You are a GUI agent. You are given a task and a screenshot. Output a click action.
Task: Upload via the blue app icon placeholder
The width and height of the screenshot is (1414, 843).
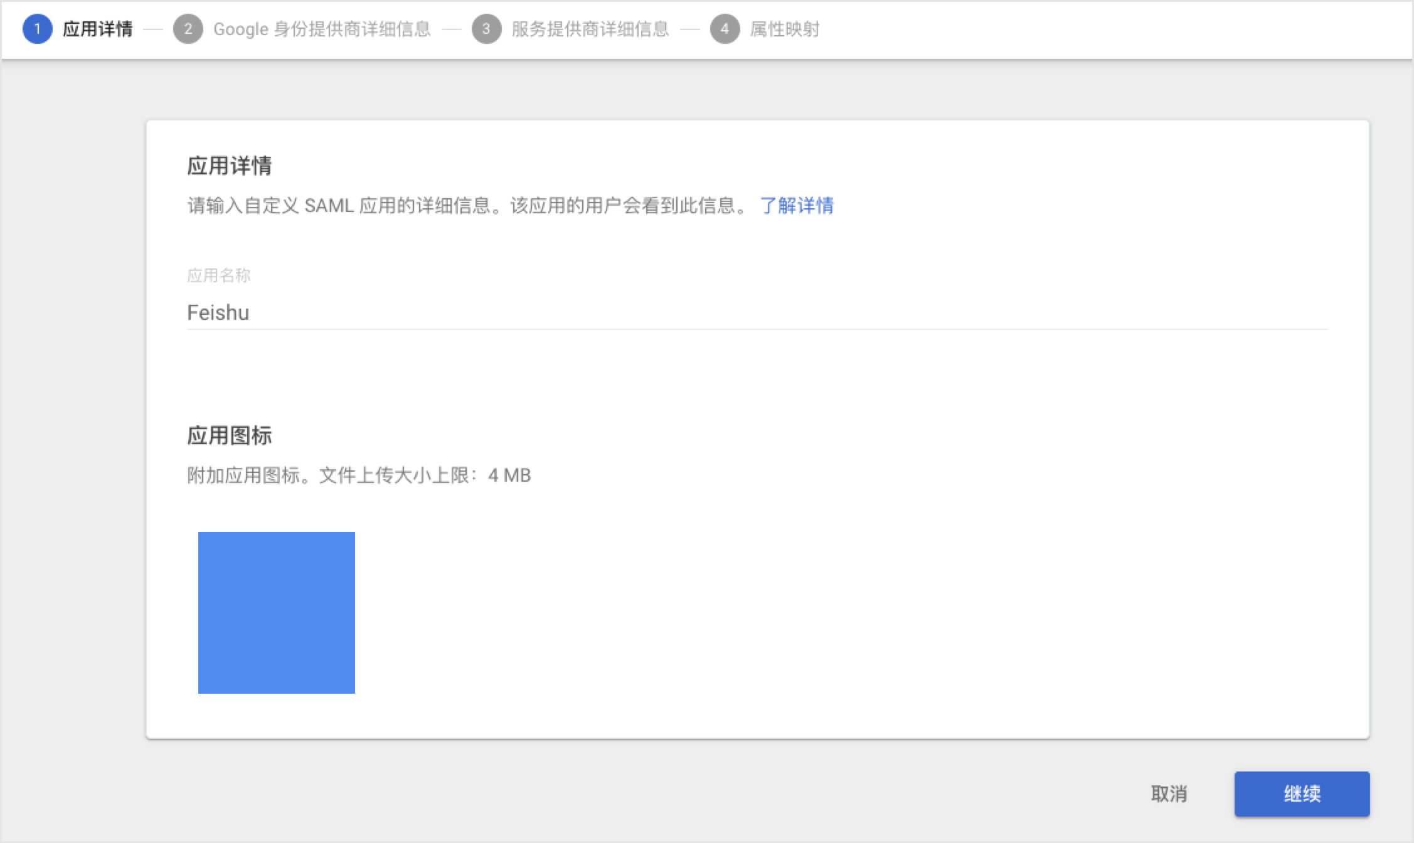point(277,613)
